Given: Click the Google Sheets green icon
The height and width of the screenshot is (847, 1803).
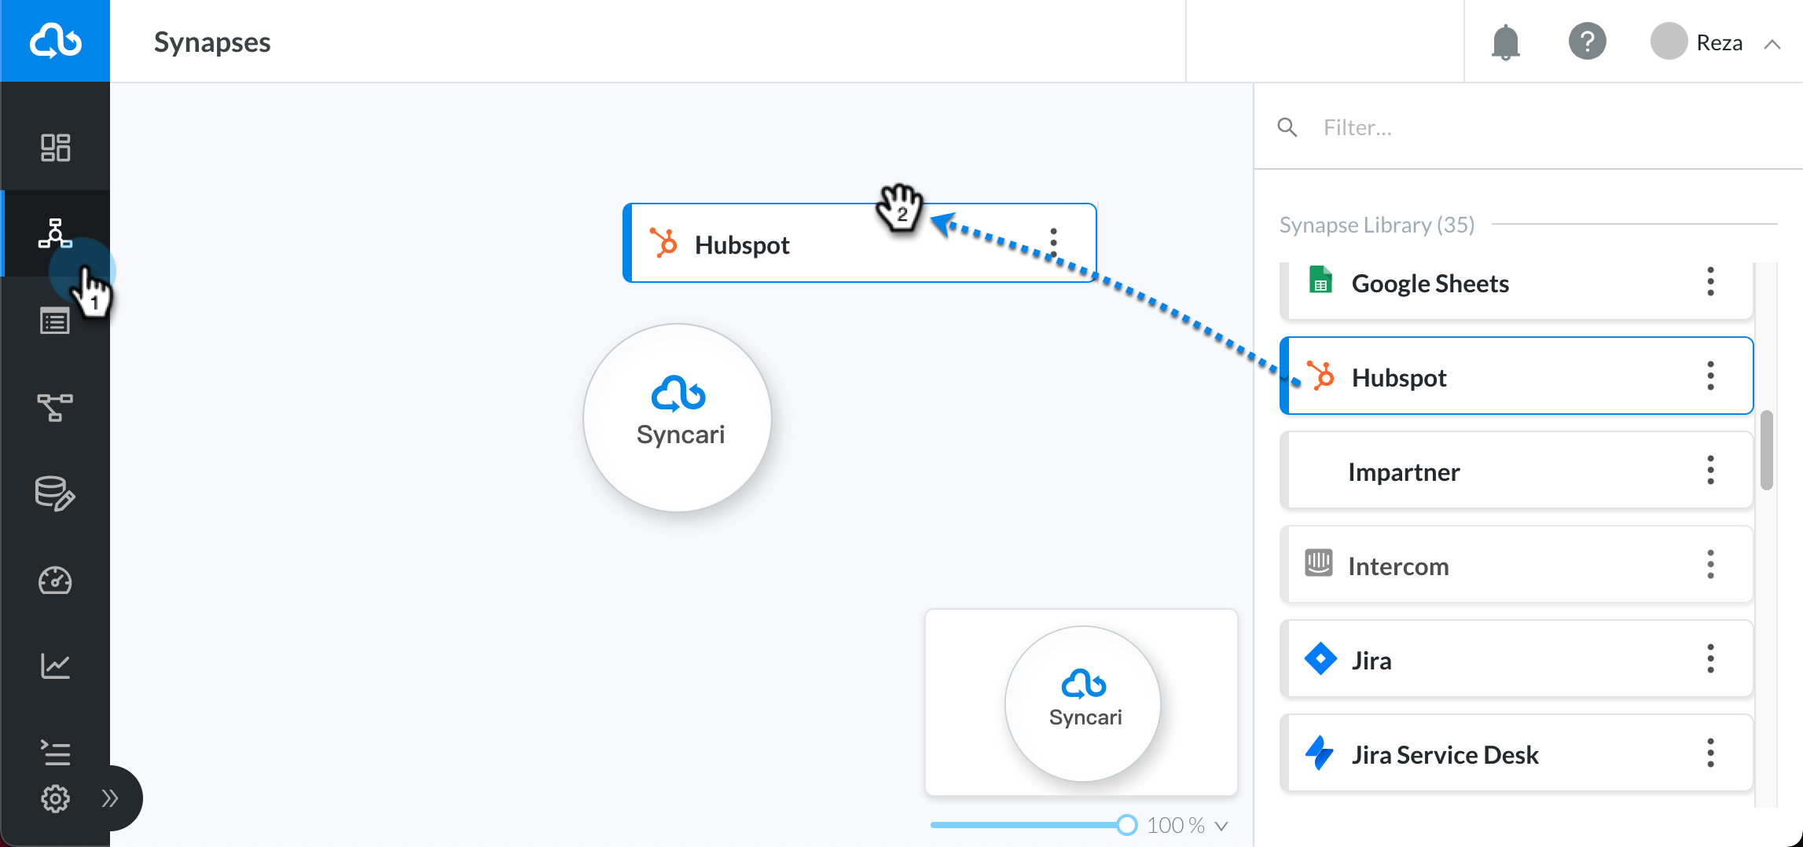Looking at the screenshot, I should 1320,280.
